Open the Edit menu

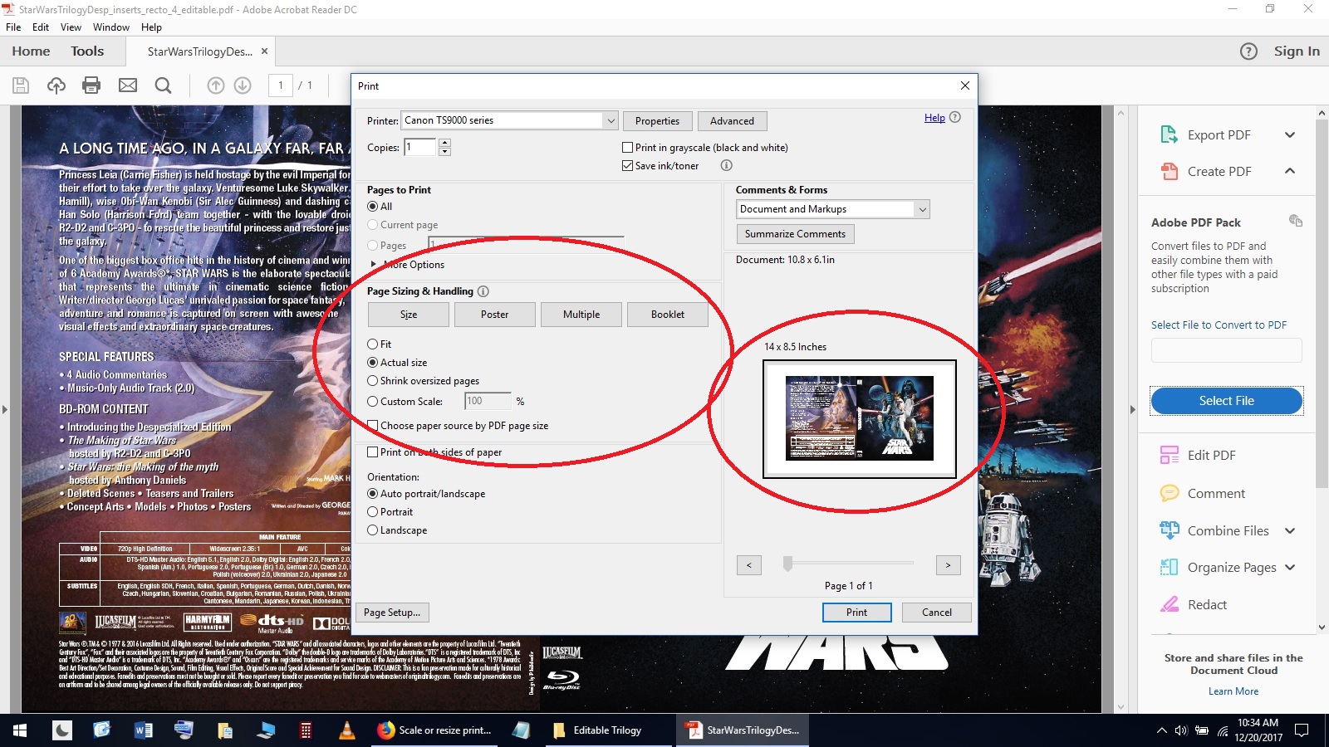(x=41, y=27)
